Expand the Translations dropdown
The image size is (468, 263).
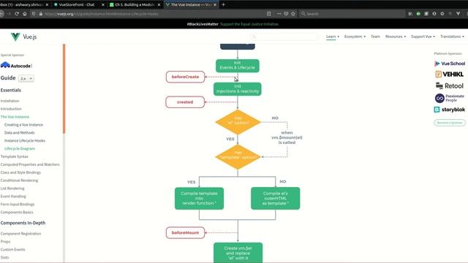click(452, 37)
